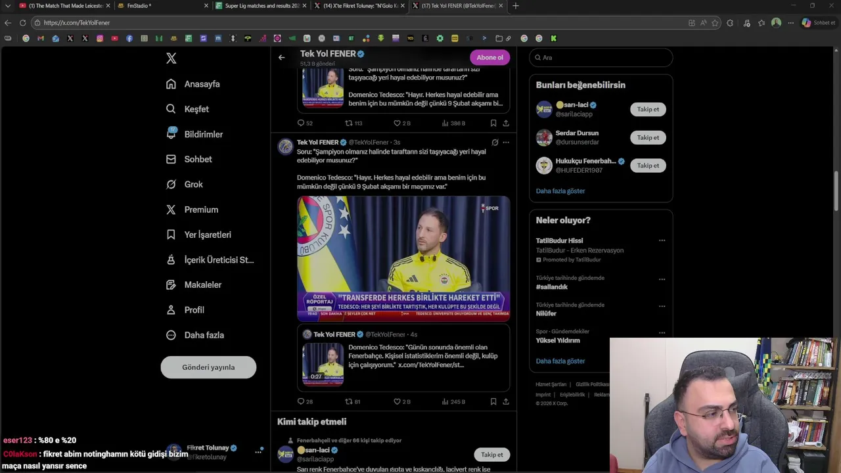Click Daha fazla göster under trends
This screenshot has height=473, width=841.
[560, 361]
